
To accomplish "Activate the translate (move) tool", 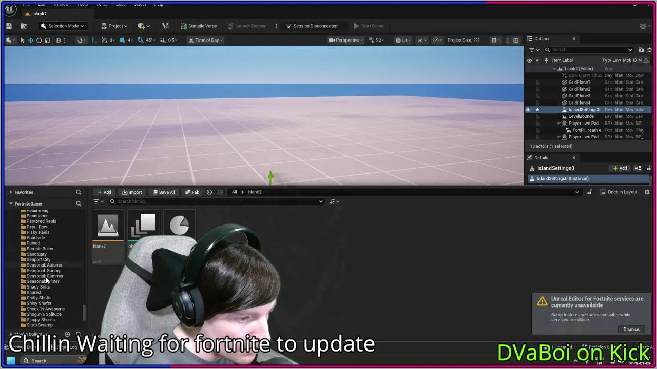I will click(x=30, y=40).
